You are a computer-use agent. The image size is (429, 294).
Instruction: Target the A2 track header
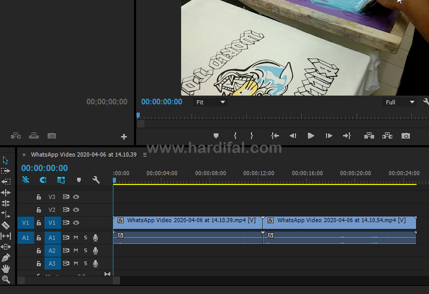[53, 251]
